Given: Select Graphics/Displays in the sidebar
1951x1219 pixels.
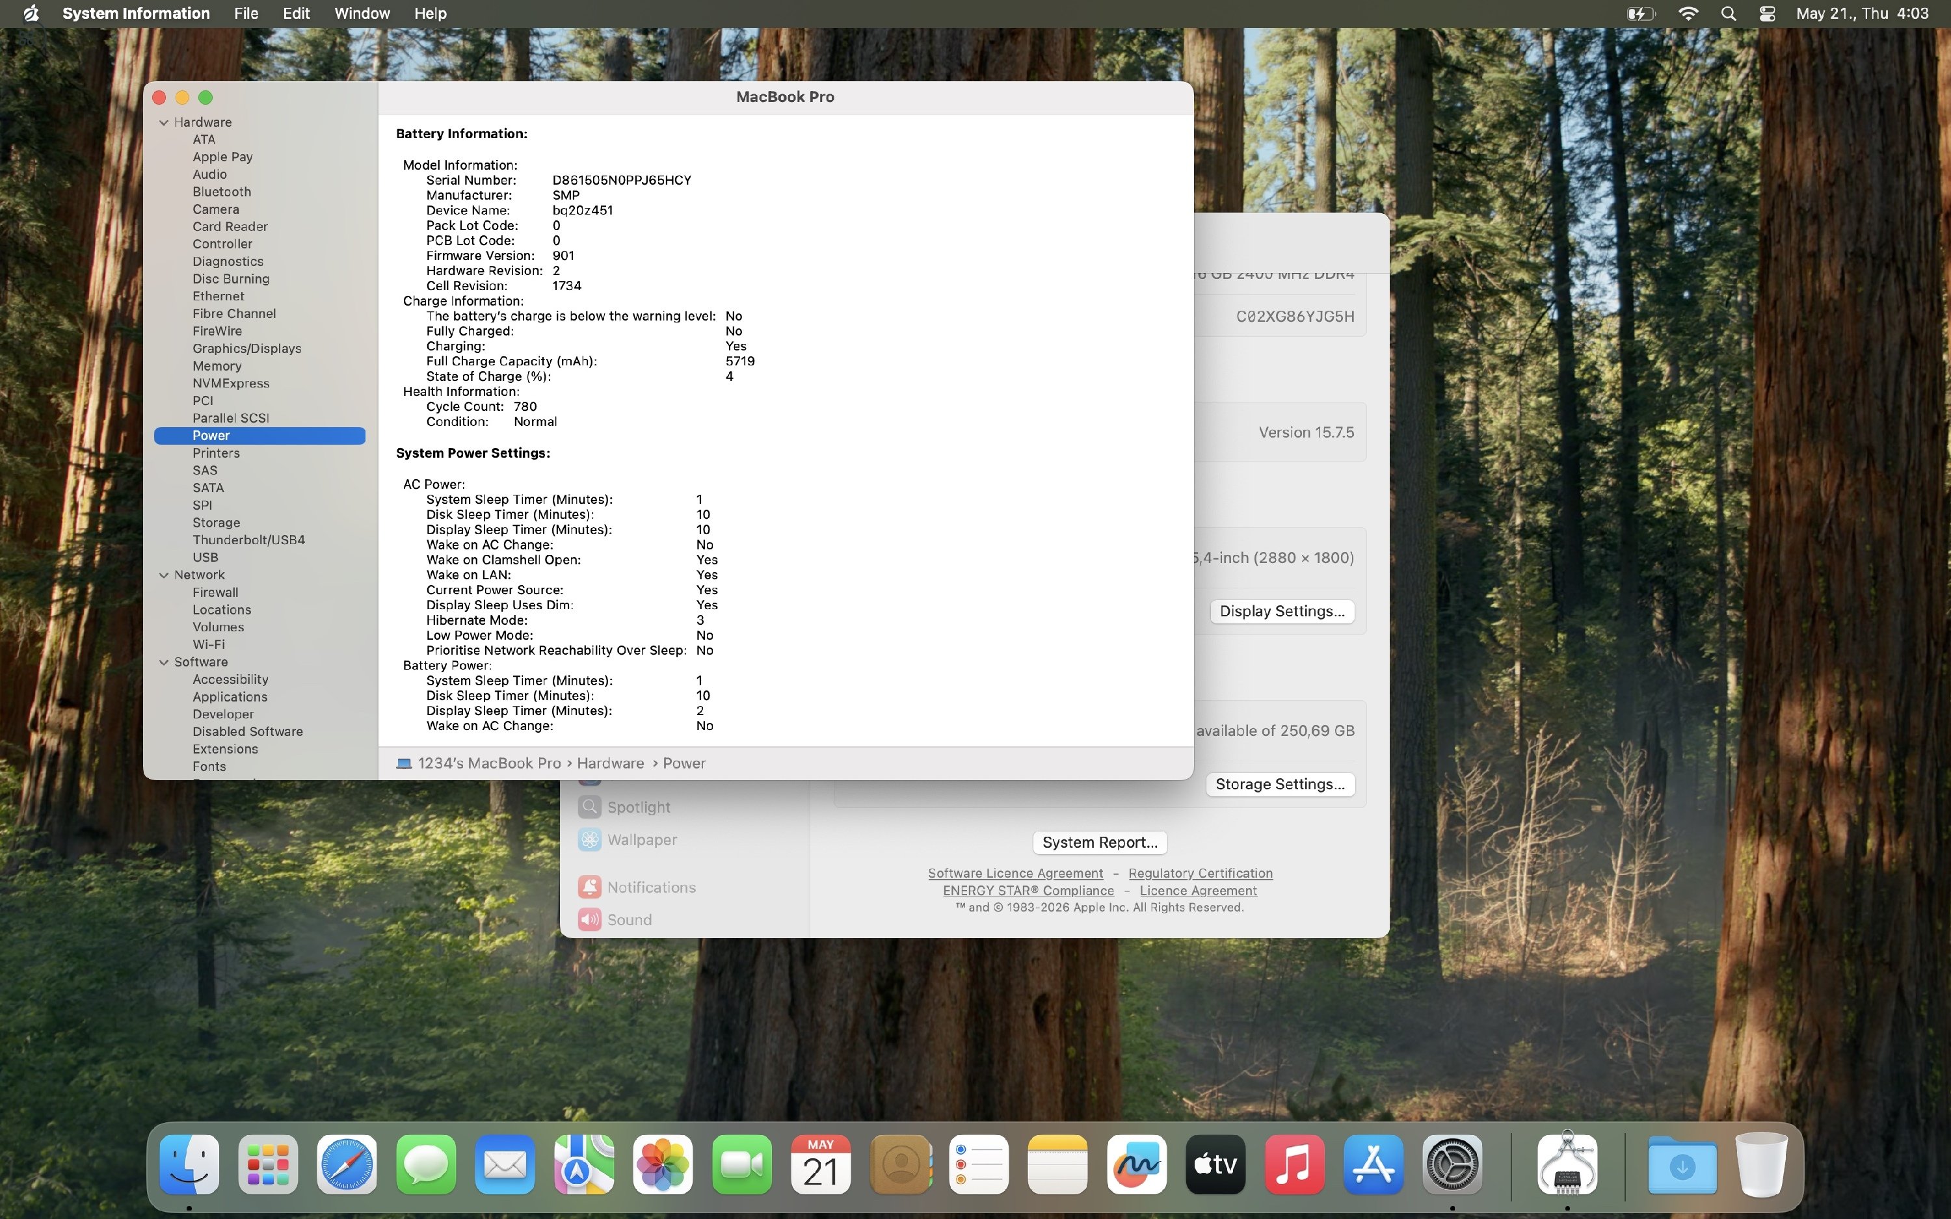Looking at the screenshot, I should (246, 348).
